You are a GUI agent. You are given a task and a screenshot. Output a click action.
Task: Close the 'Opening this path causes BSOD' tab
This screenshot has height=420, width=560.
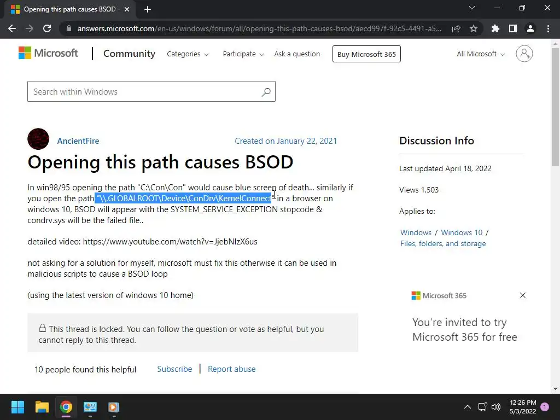point(127,9)
